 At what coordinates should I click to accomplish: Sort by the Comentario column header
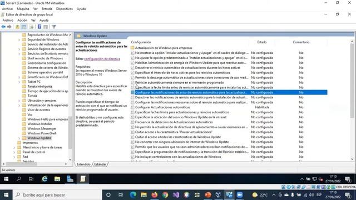pos(301,42)
